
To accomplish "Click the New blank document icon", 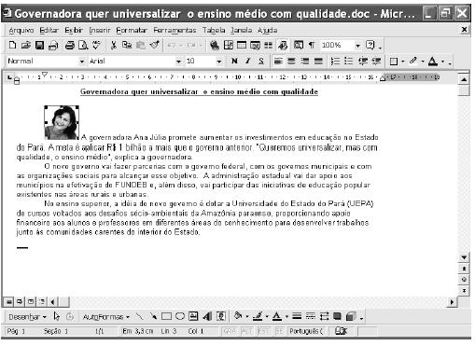I will (x=12, y=46).
